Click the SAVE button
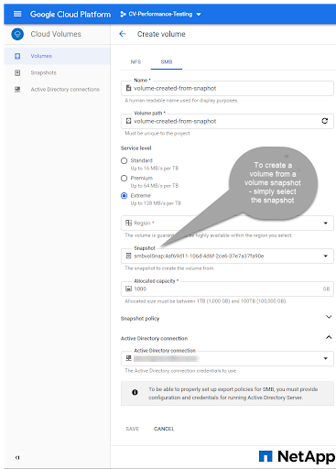The height and width of the screenshot is (469, 336). coord(133,429)
